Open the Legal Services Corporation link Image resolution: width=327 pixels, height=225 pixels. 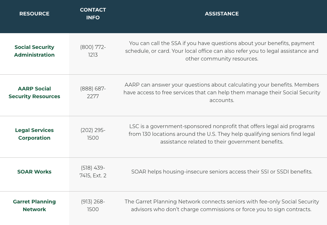click(x=34, y=134)
